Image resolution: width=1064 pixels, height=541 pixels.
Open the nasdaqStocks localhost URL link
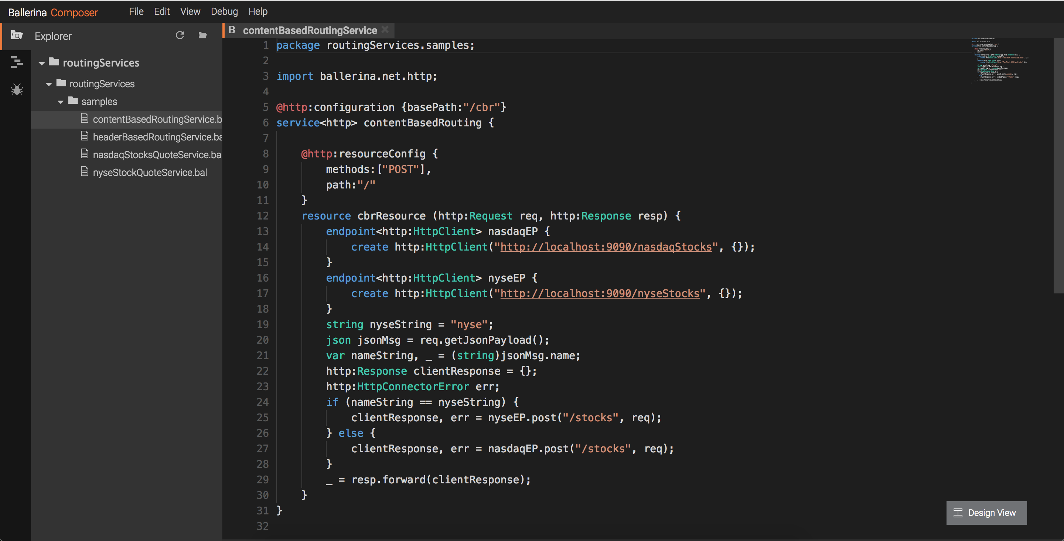pyautogui.click(x=606, y=247)
